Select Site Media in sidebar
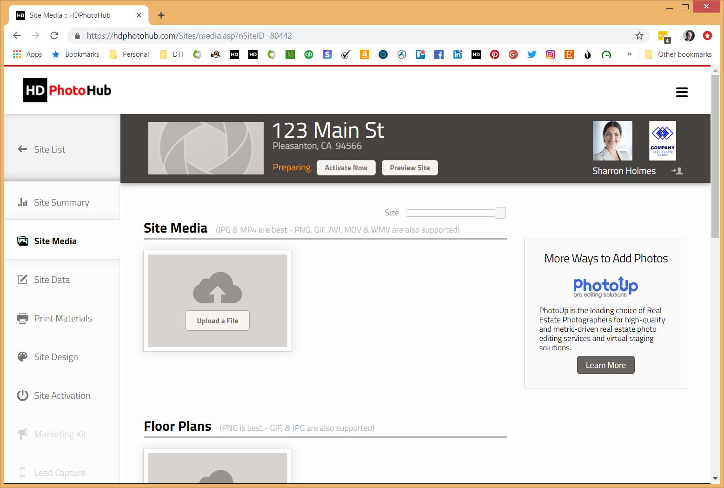Viewport: 724px width, 488px height. point(47,241)
